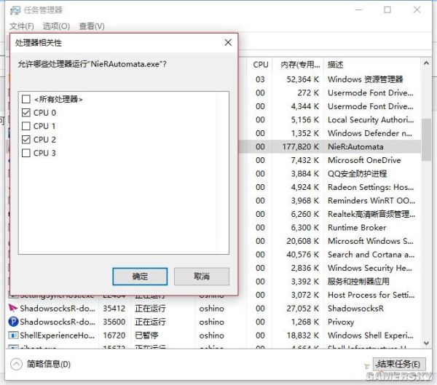437x385 pixels.
Task: Click the 272 K memory value
Action: [x=307, y=92]
